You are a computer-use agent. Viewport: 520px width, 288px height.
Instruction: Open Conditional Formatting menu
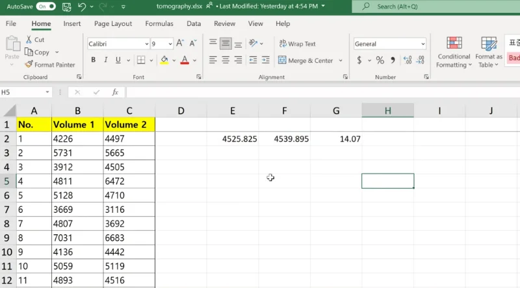[x=454, y=53]
